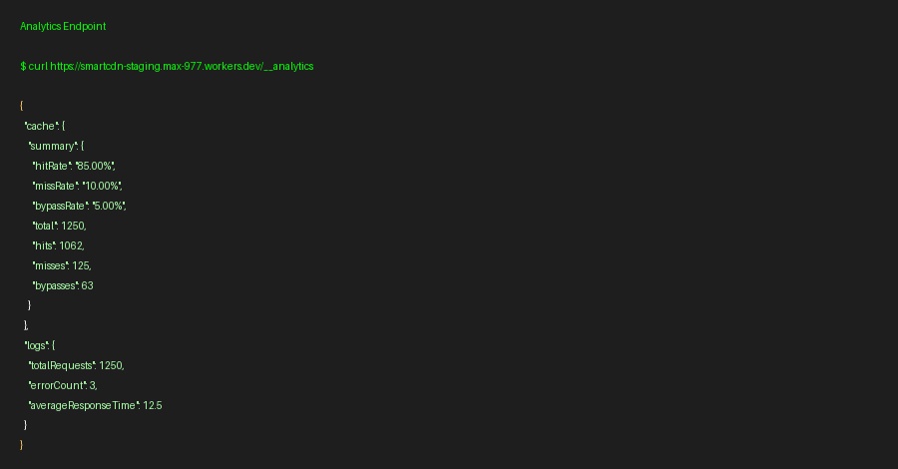Click the bypassRate 5.00% line

pos(79,206)
